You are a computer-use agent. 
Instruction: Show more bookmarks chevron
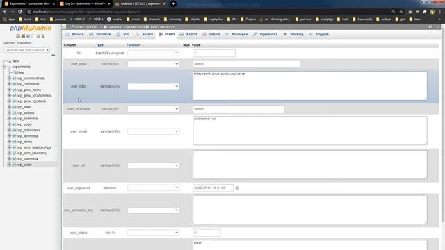[439, 19]
